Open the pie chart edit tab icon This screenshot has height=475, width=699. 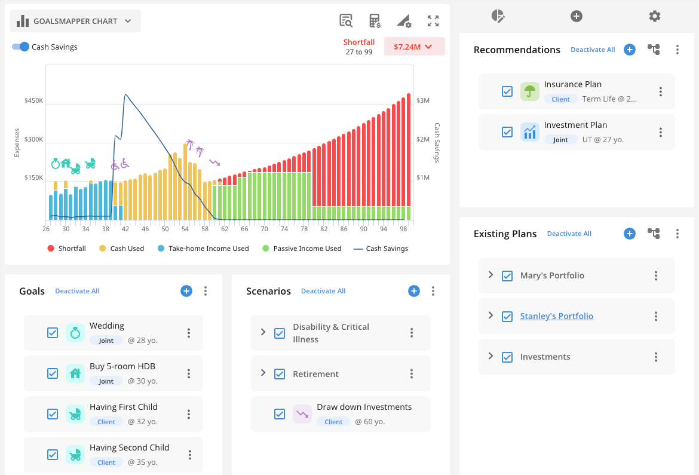498,16
